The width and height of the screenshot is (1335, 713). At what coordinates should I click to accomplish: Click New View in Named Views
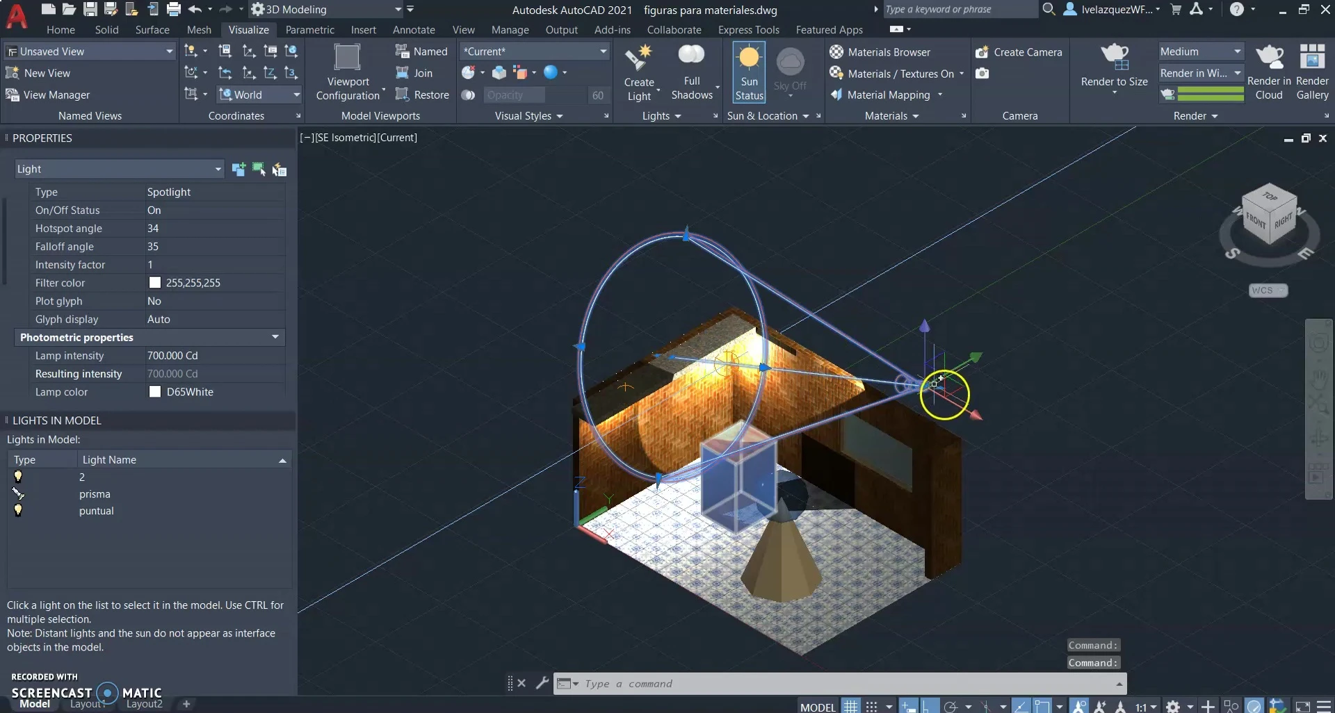pyautogui.click(x=38, y=73)
